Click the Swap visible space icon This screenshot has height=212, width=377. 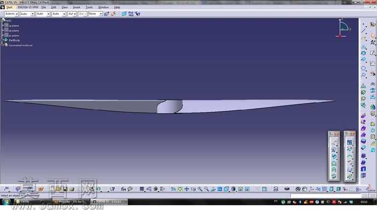tap(247, 189)
